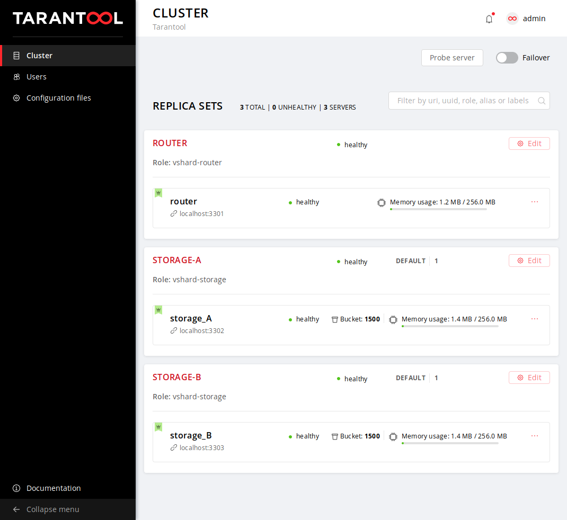The width and height of the screenshot is (567, 520).
Task: Toggle the Failover switch
Action: click(x=507, y=58)
